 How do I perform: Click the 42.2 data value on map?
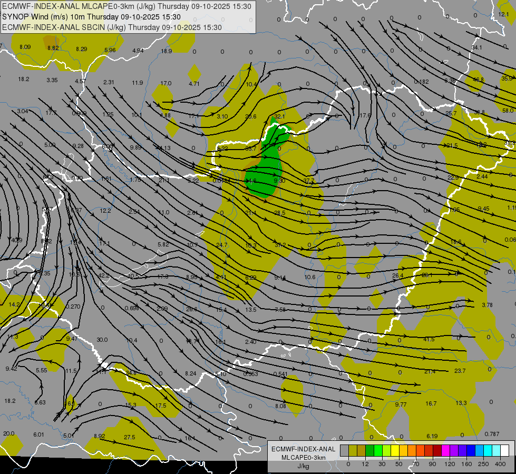click(x=104, y=275)
